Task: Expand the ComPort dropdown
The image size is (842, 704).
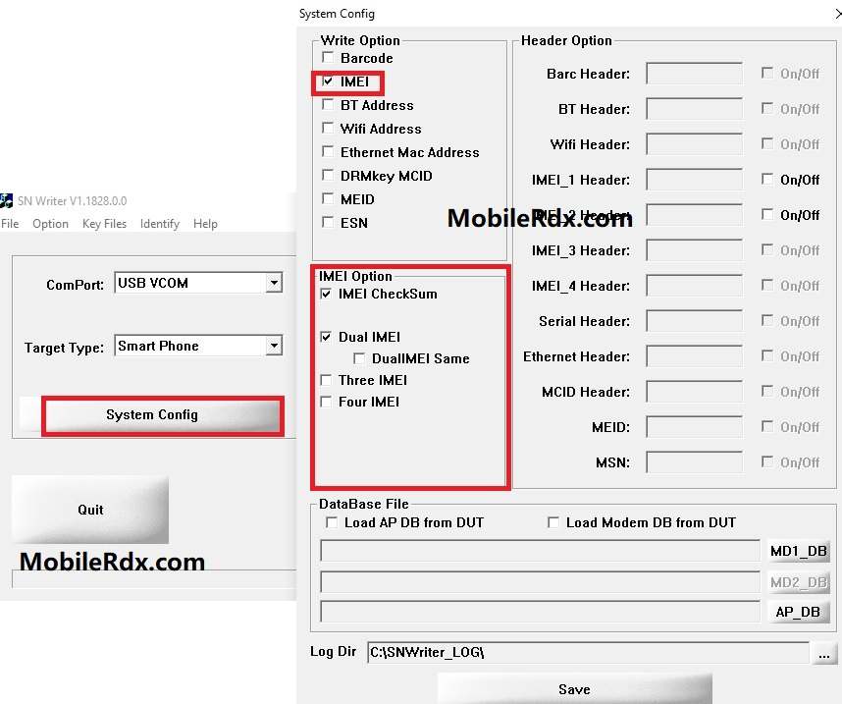Action: [274, 283]
